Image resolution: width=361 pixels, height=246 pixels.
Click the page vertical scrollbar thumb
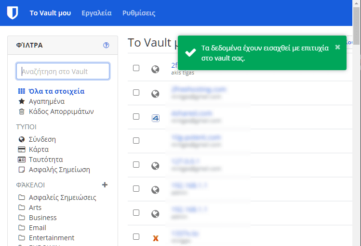point(357,26)
